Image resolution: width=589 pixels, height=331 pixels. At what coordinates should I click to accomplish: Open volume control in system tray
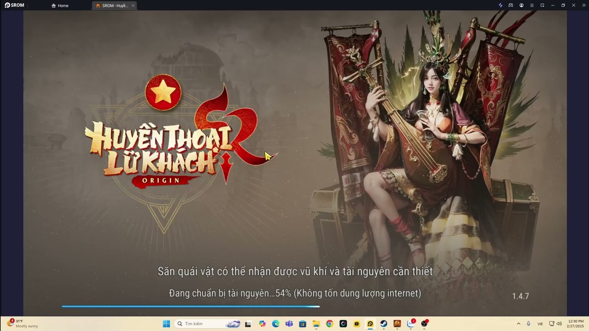(559, 324)
